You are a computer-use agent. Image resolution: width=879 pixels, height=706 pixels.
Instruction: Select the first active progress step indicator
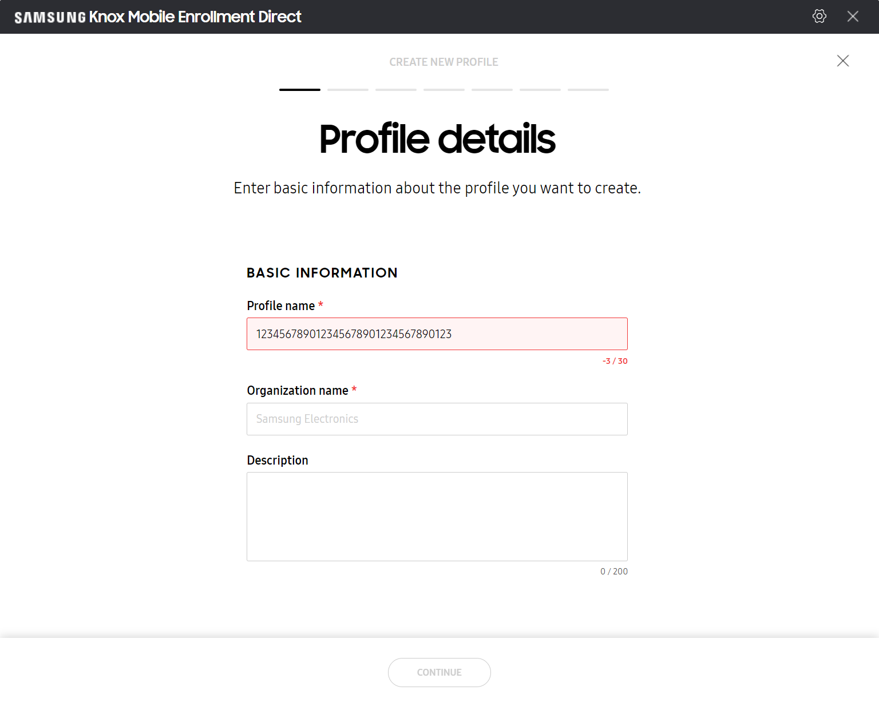click(x=300, y=90)
